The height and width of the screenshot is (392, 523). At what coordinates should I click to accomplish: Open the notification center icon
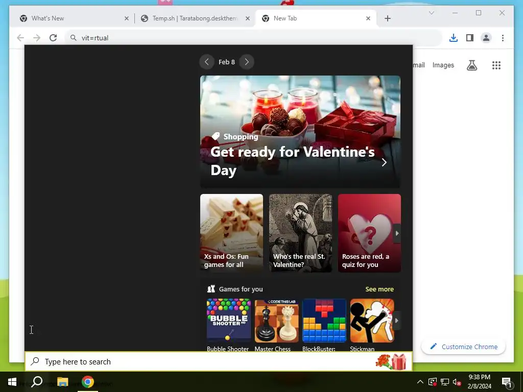tap(506, 382)
